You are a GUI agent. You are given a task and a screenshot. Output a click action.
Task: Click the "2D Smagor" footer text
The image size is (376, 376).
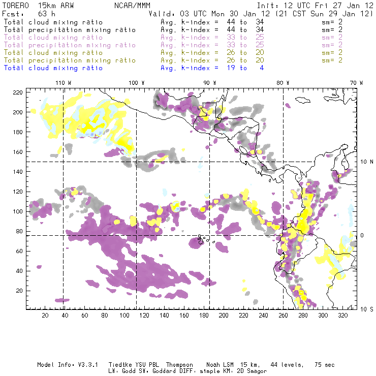click(252, 371)
